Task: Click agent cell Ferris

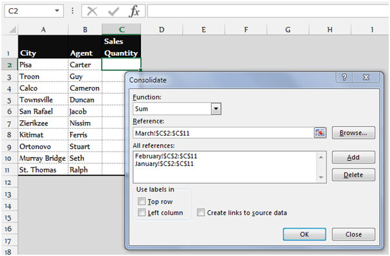Action: (85, 134)
